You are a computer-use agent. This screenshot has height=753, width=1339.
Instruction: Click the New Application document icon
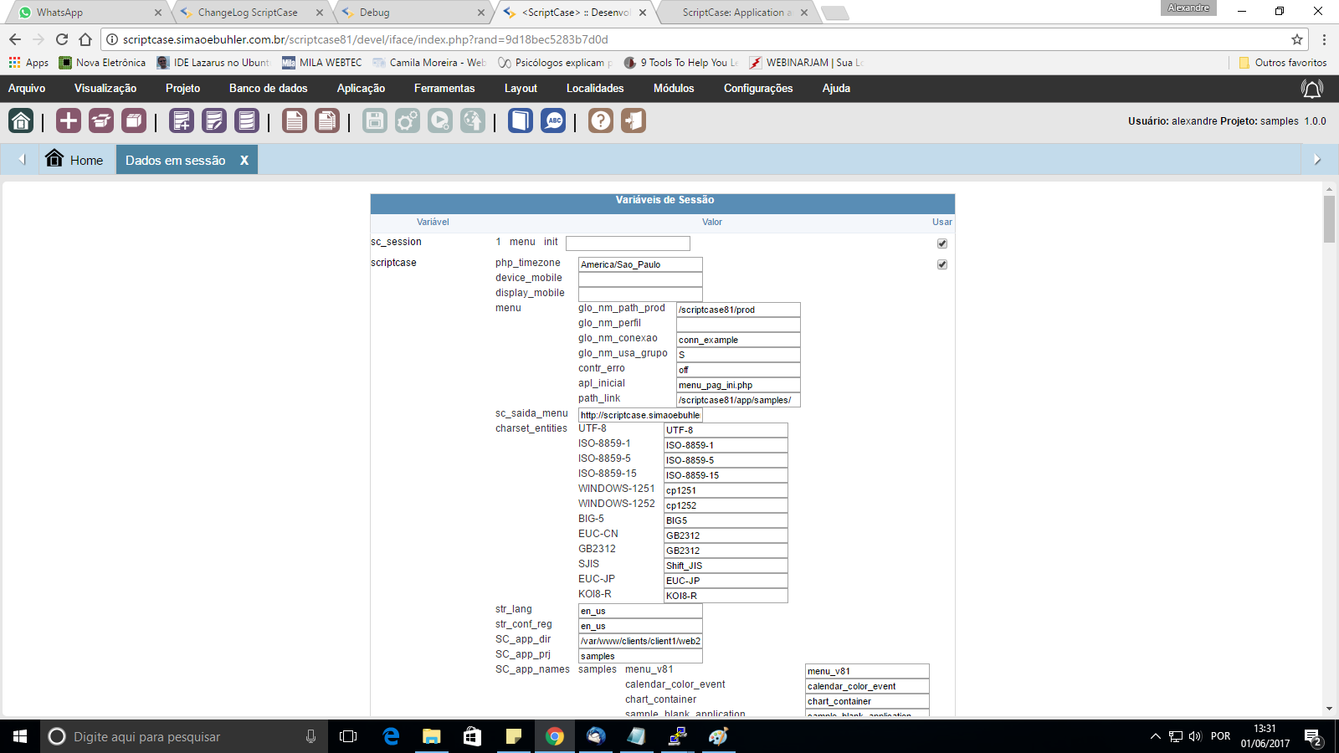tap(294, 121)
